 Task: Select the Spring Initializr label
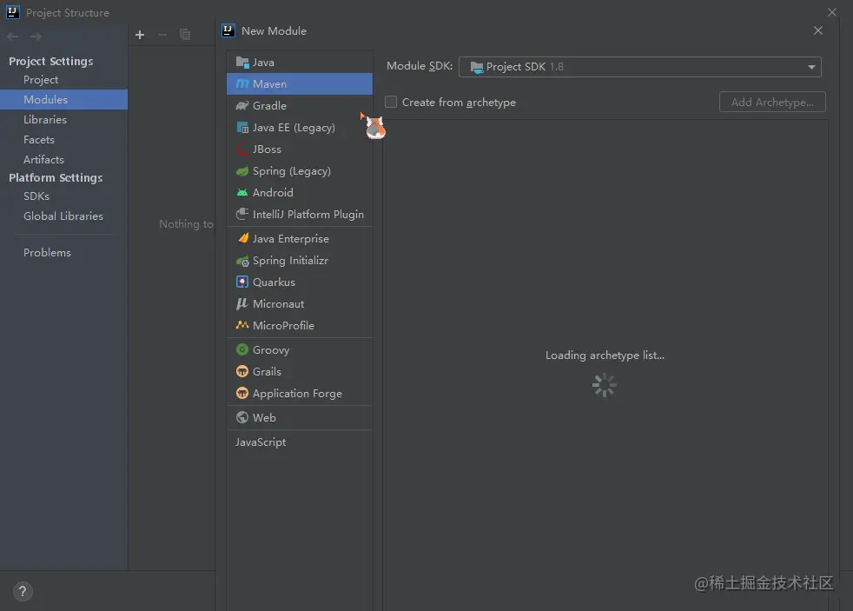pyautogui.click(x=290, y=261)
